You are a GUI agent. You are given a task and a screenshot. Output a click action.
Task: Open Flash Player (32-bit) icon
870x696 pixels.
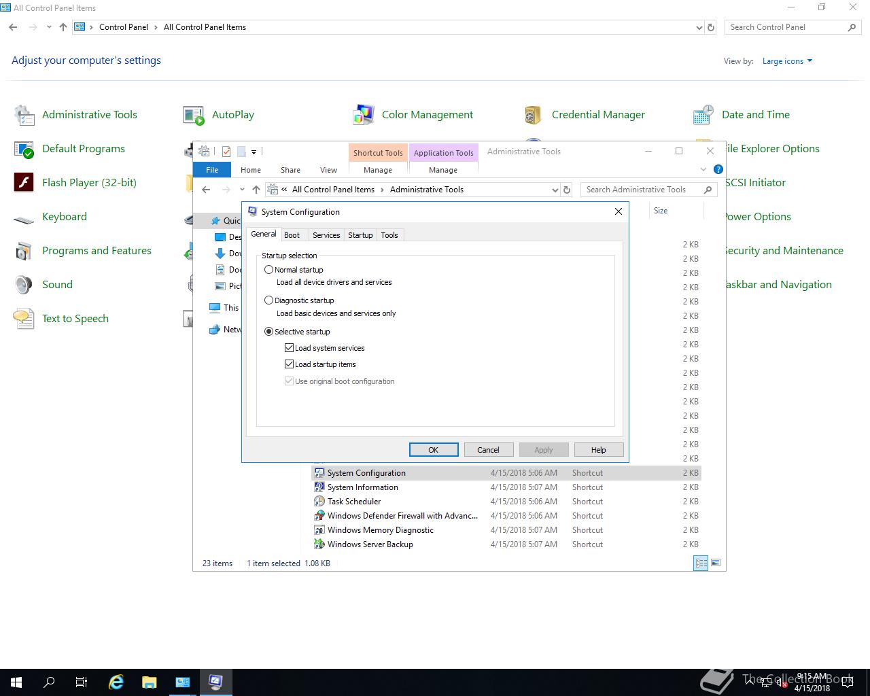[x=24, y=183]
